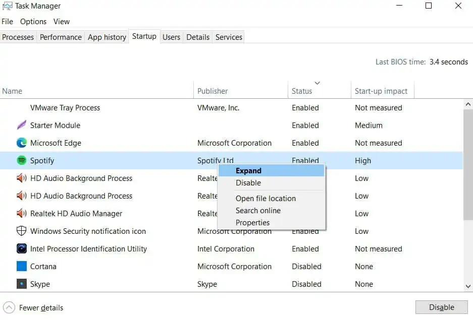This screenshot has width=473, height=320.
Task: Click the Intel Processor Identification Utility icon
Action: 21,248
